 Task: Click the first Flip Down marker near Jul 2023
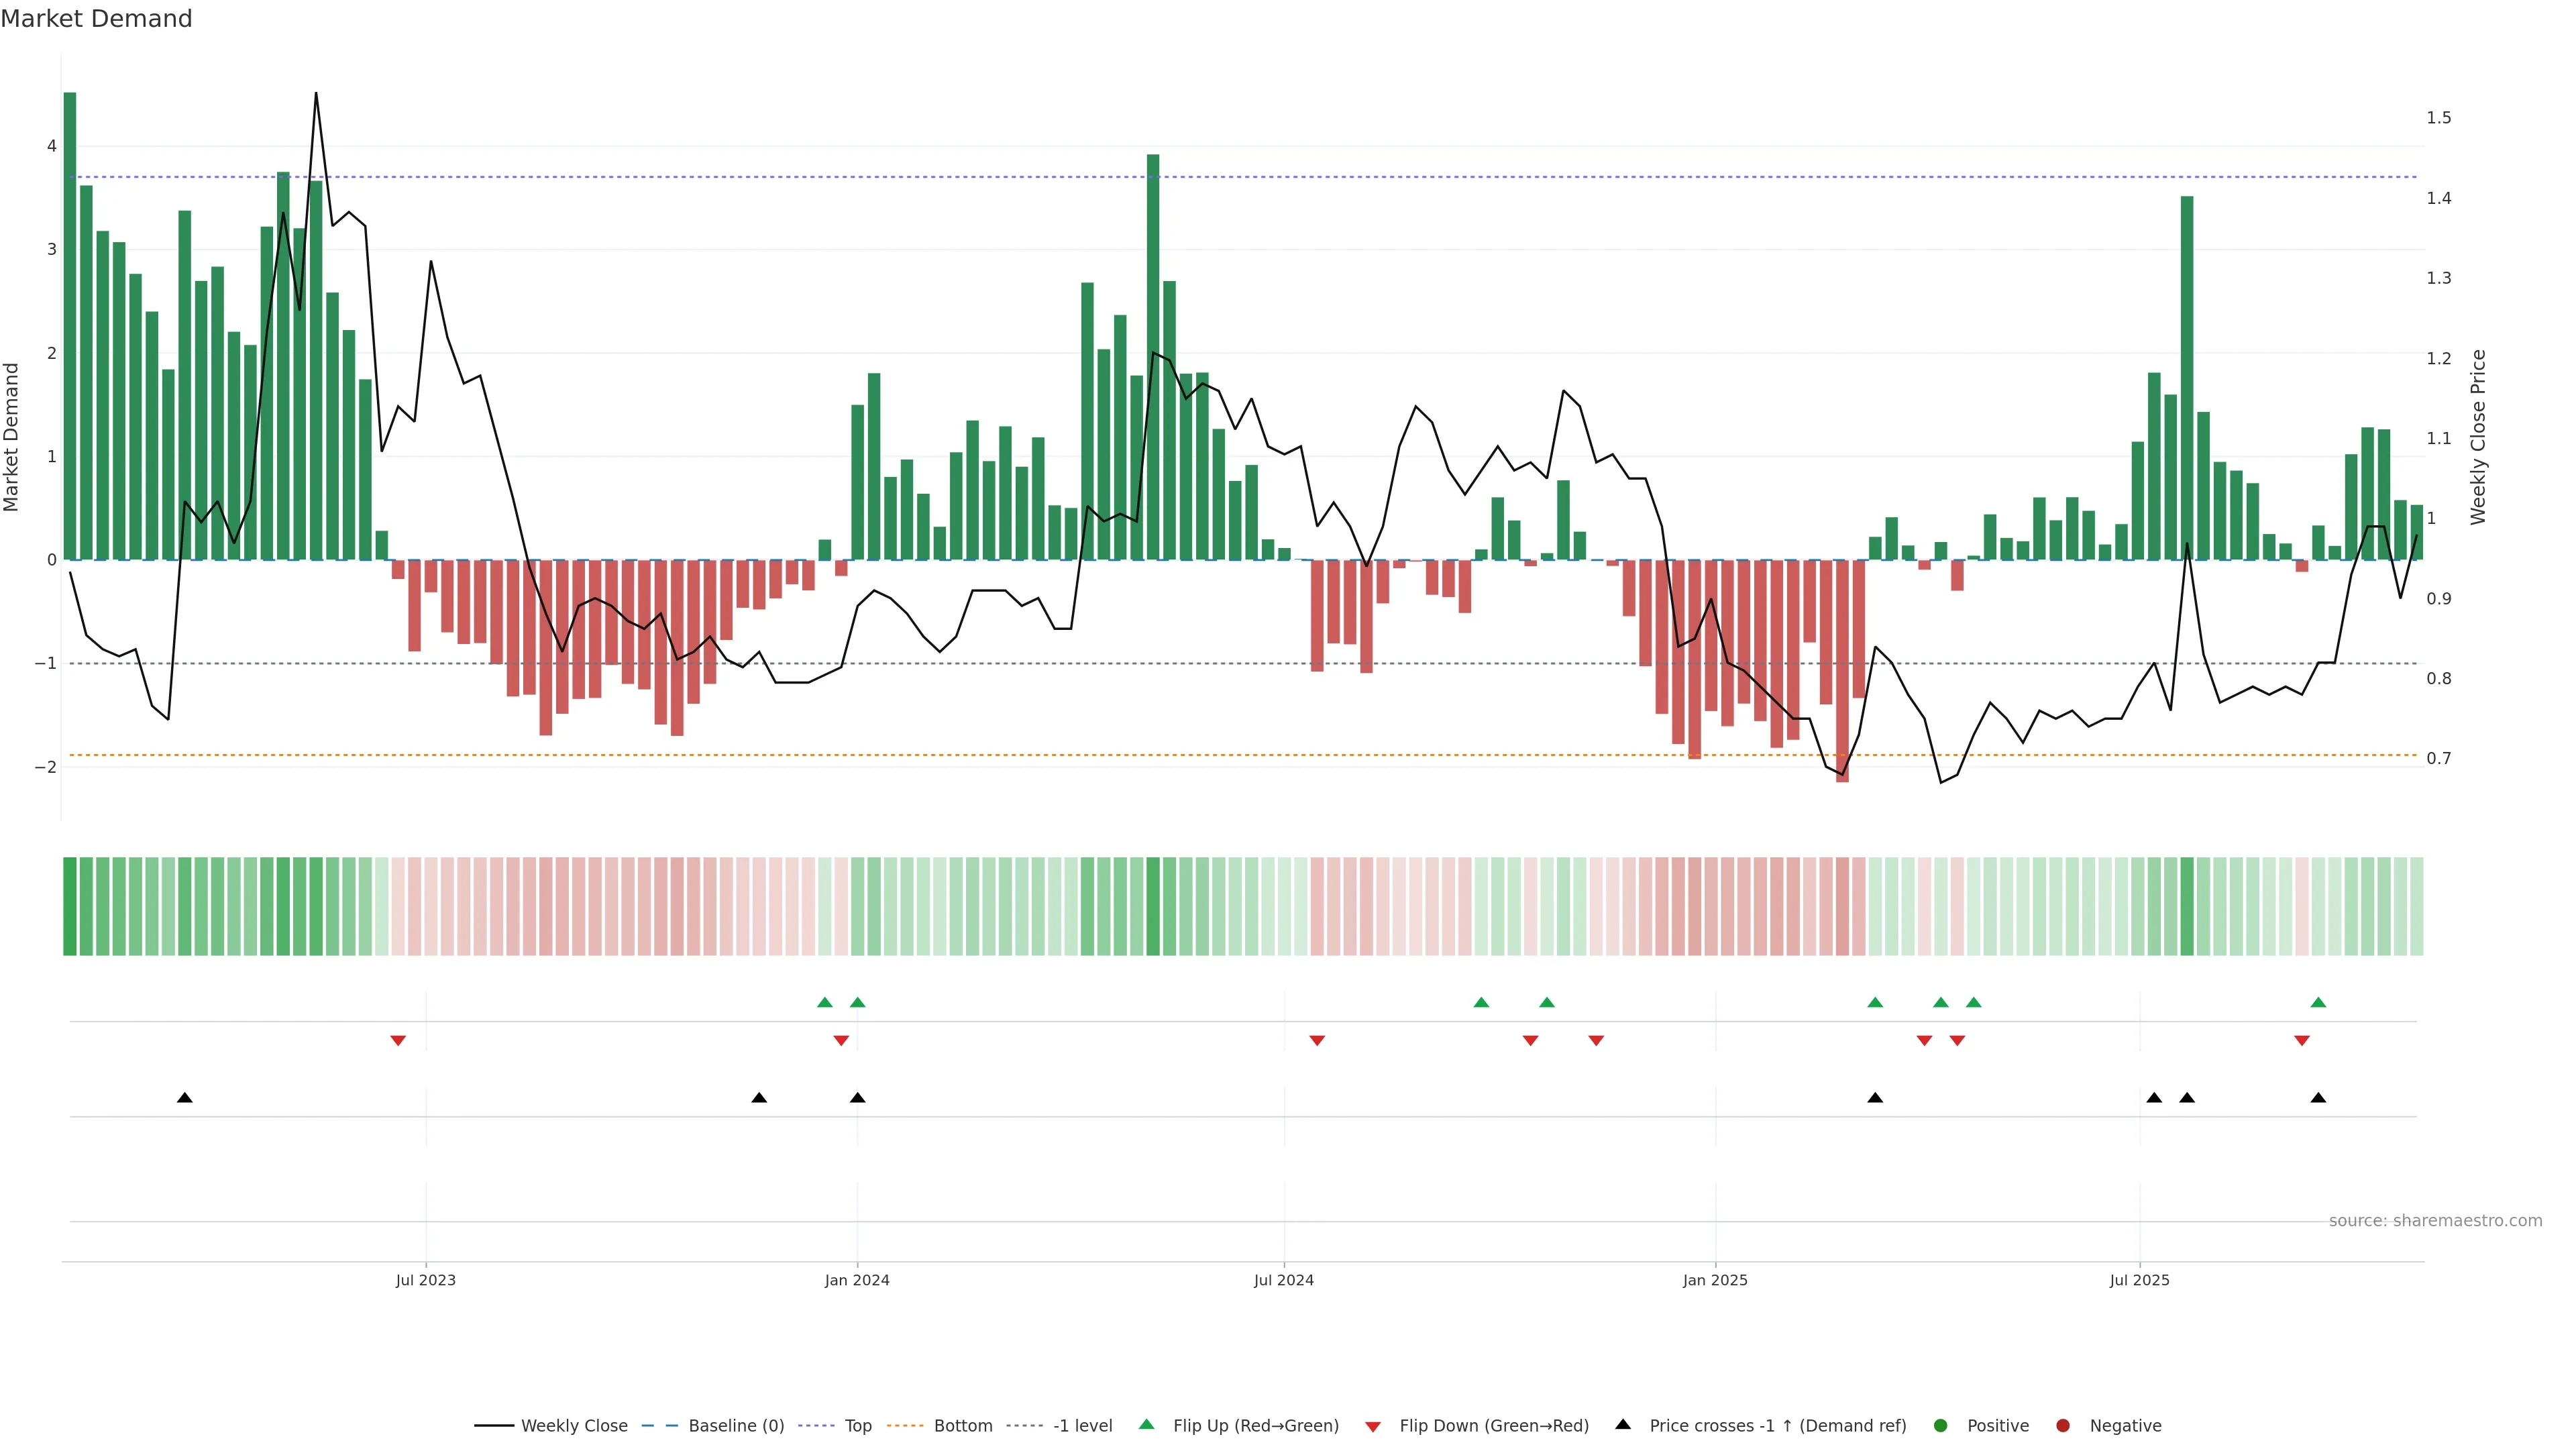[398, 1041]
